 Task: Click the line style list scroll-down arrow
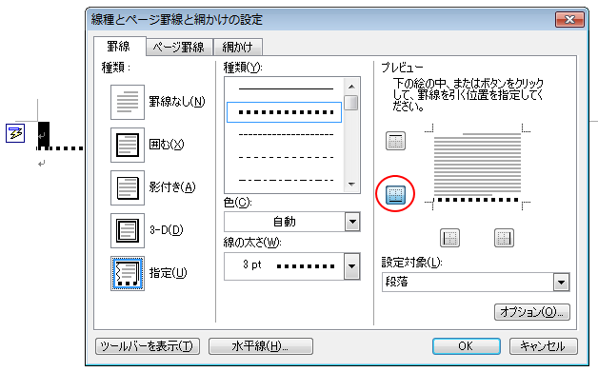351,185
